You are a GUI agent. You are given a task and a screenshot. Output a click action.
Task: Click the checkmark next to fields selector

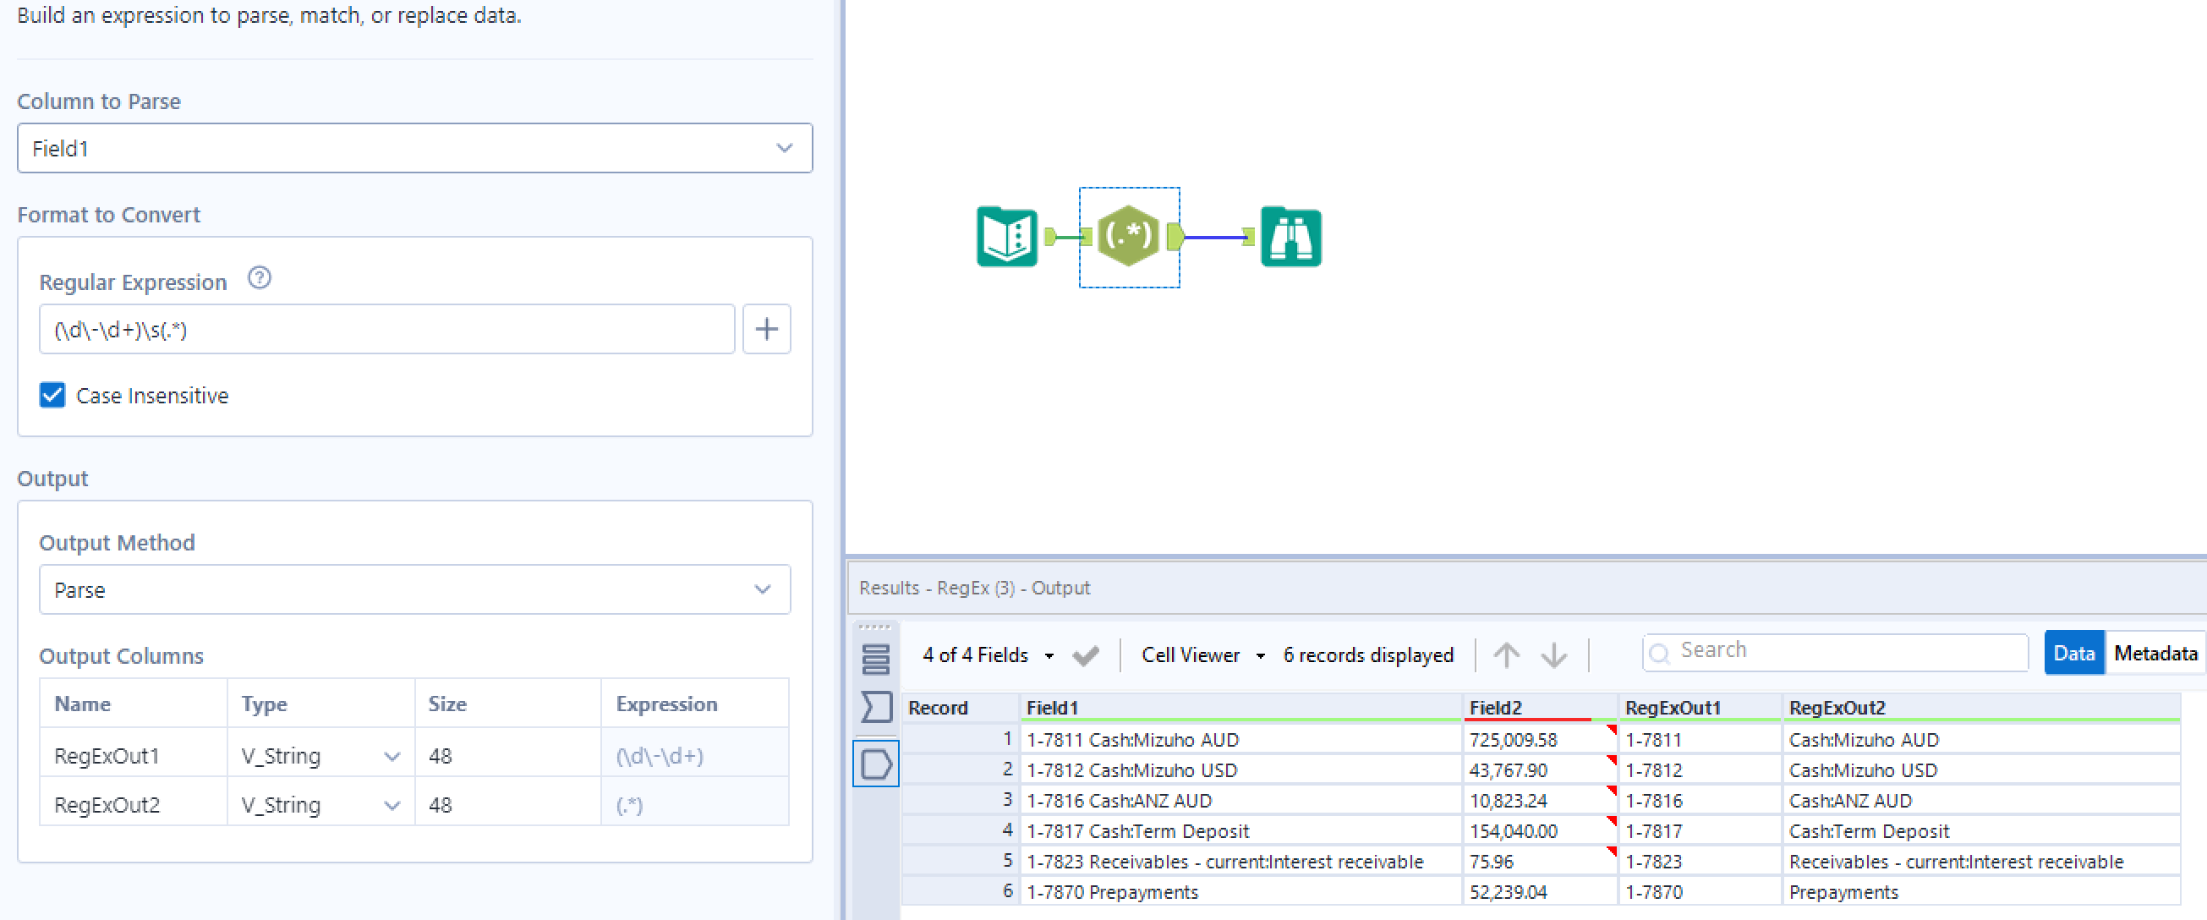1085,655
